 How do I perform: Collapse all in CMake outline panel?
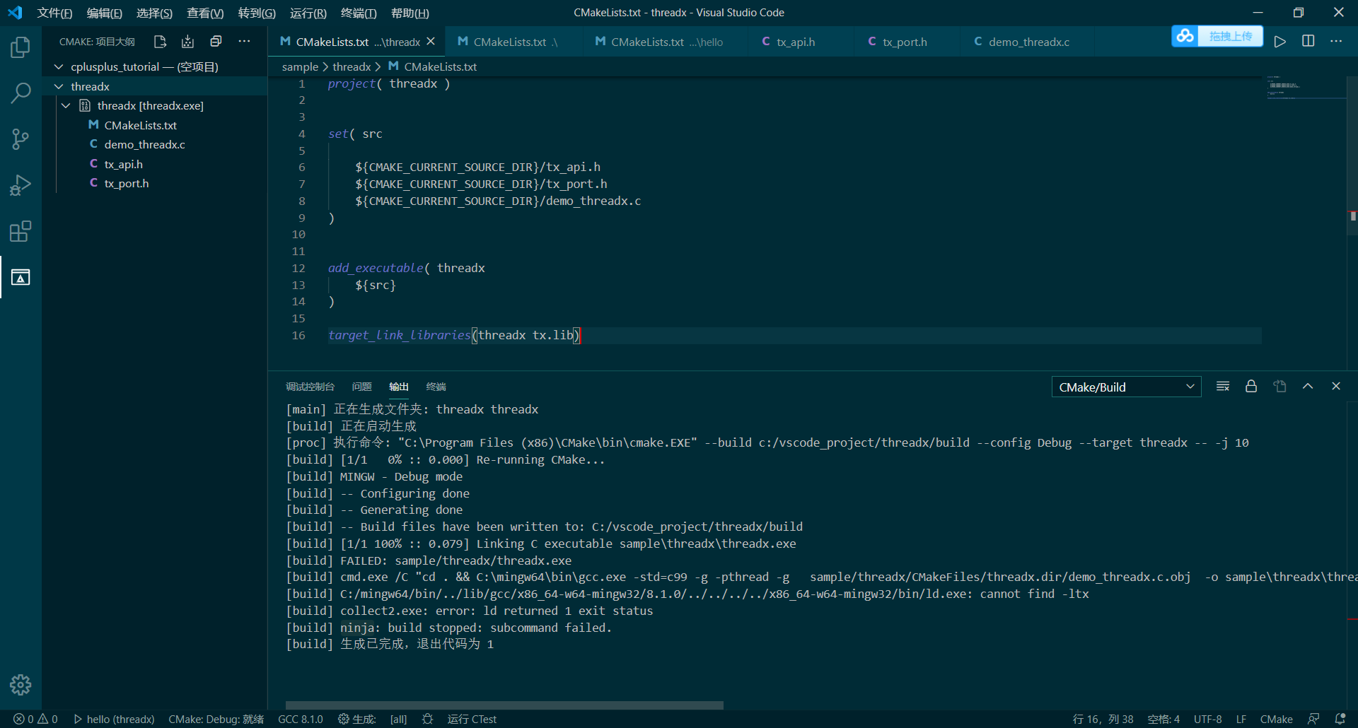216,42
